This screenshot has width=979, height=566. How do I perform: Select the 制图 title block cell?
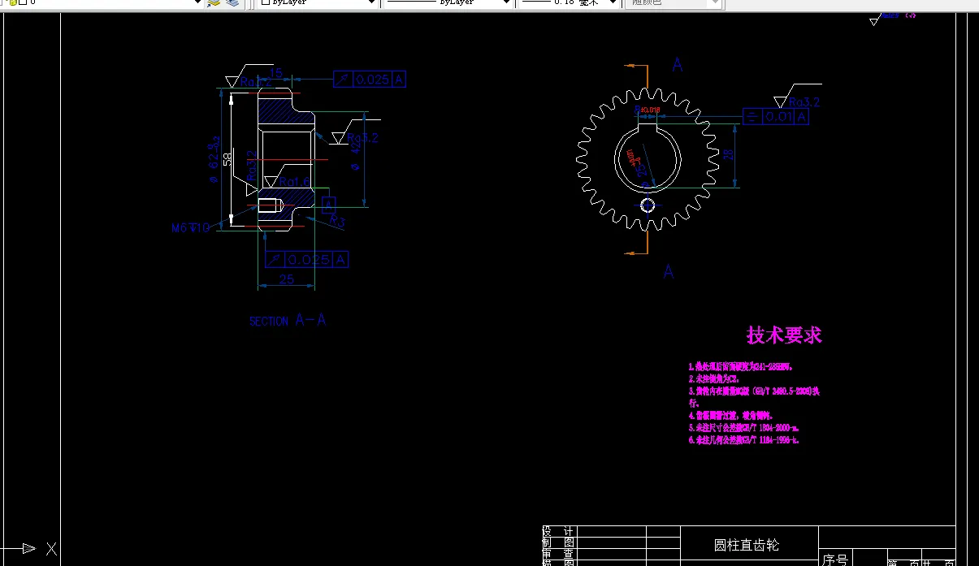[x=559, y=542]
